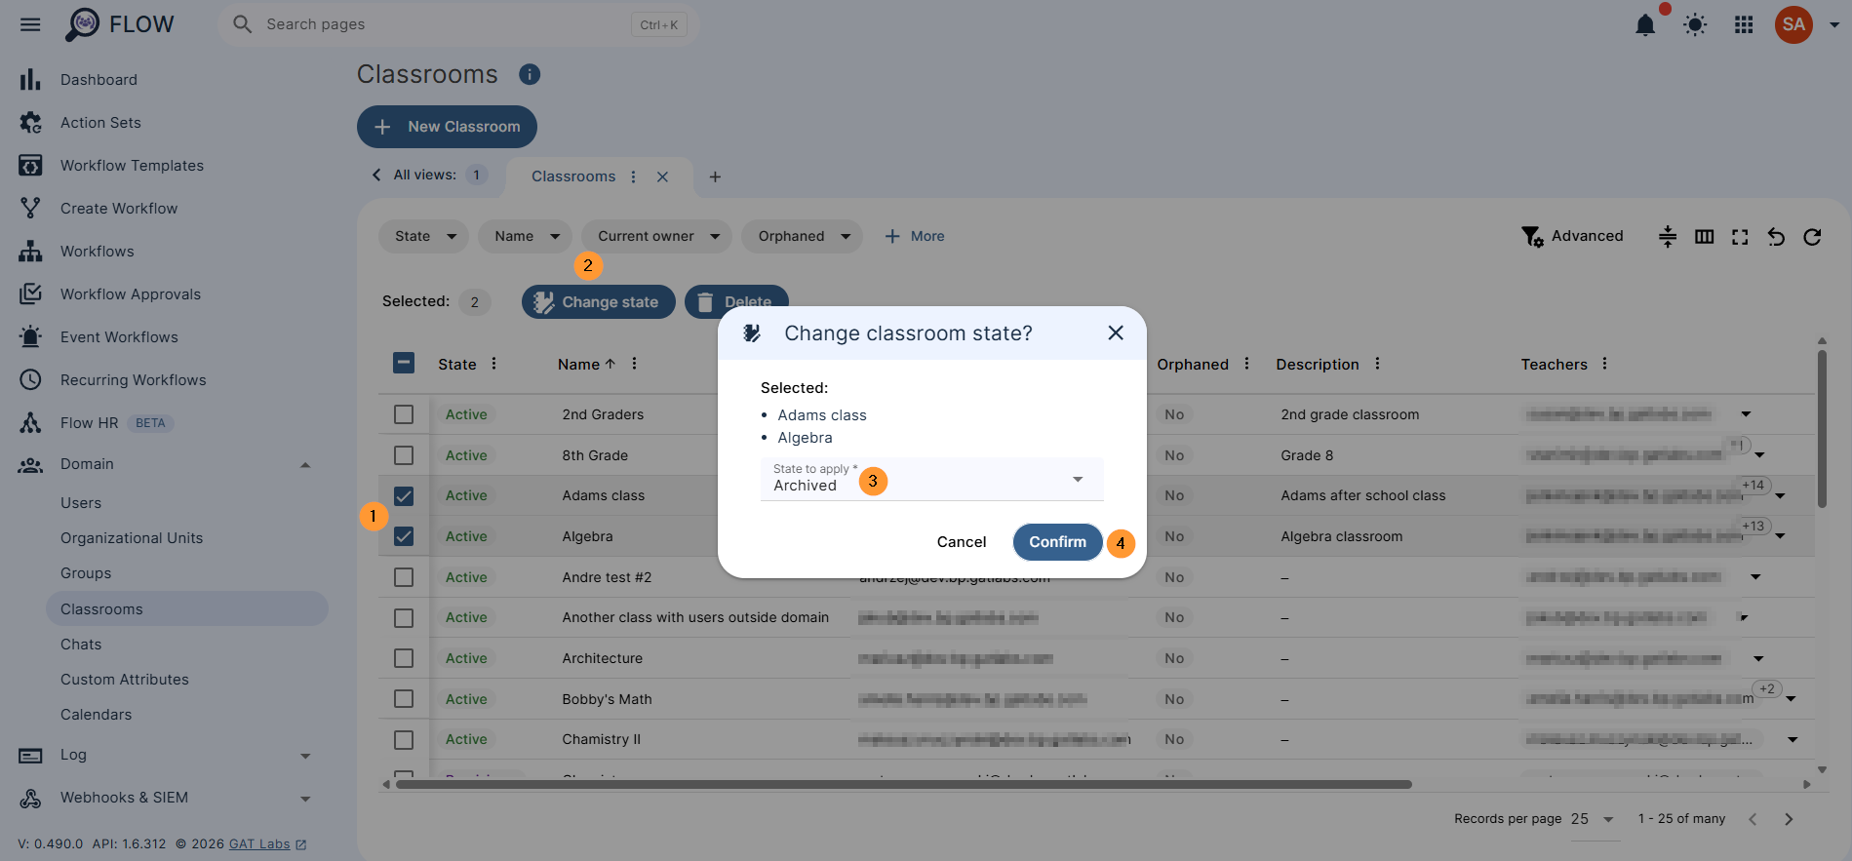This screenshot has height=861, width=1852.
Task: Open the hamburger navigation menu
Action: [x=30, y=24]
